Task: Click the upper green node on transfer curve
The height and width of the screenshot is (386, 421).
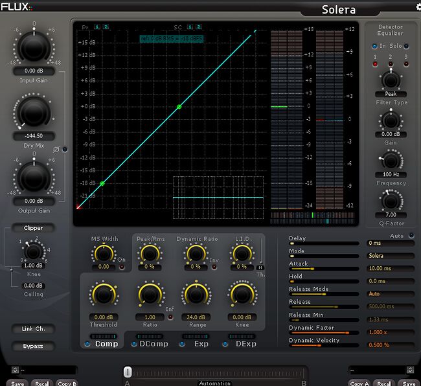Action: (179, 107)
